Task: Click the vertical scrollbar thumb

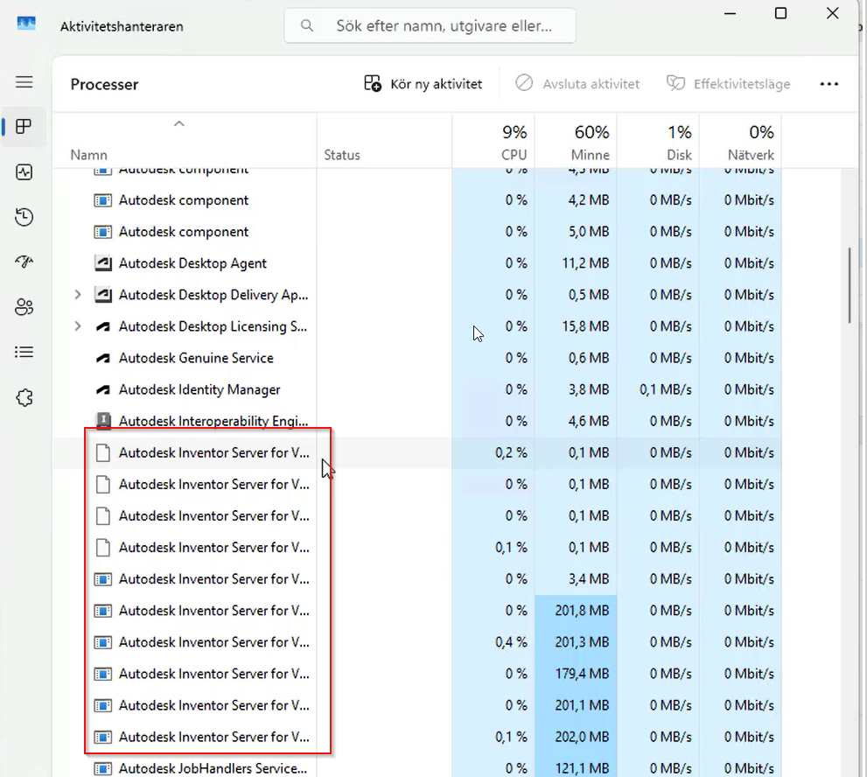Action: pyautogui.click(x=850, y=285)
